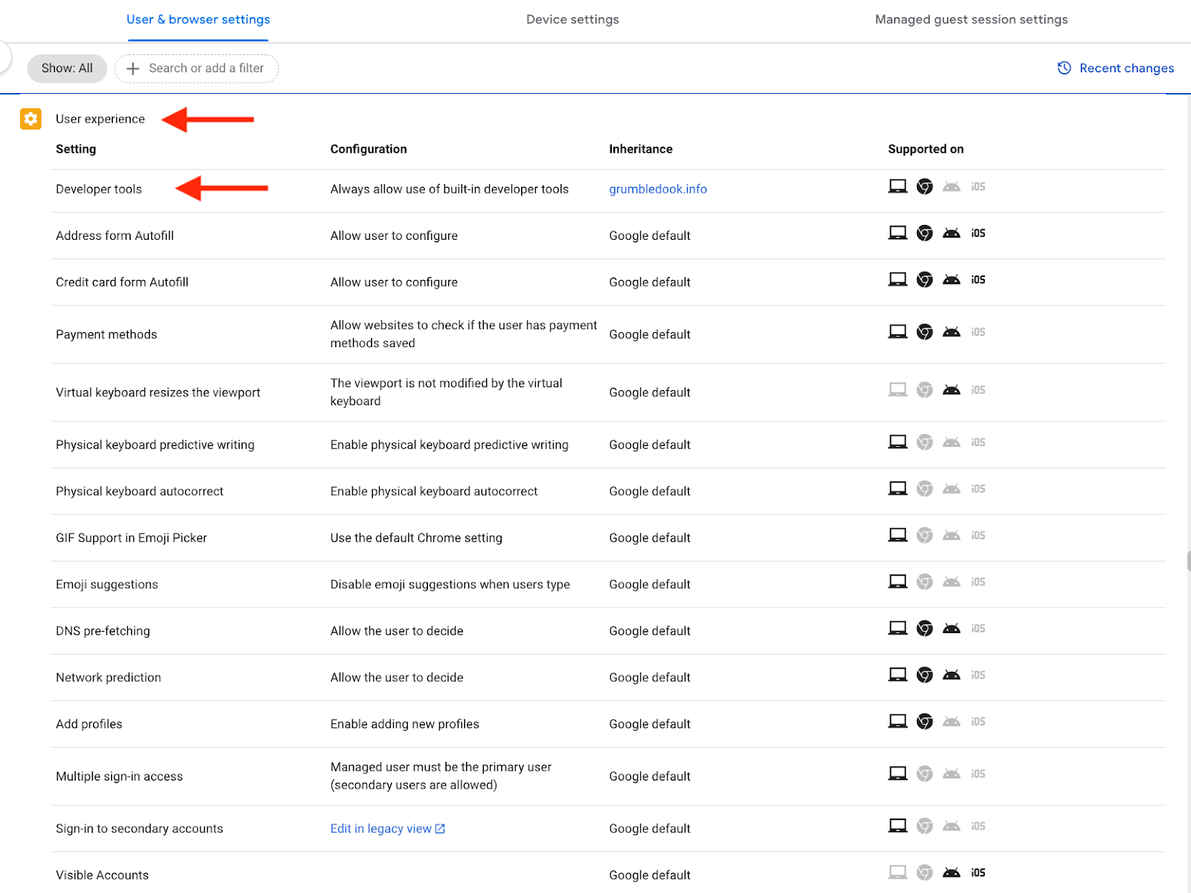This screenshot has width=1191, height=893.
Task: Click iOS icon in Credit card form Autofill row
Action: tap(978, 280)
